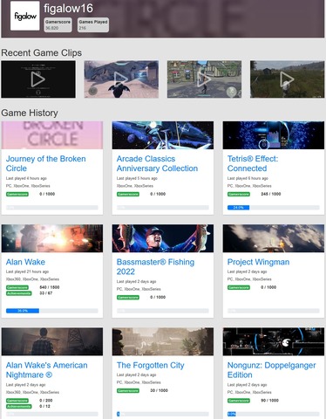Image resolution: width=326 pixels, height=419 pixels.
Task: Click The Forgotten City progress bar
Action: [x=163, y=414]
